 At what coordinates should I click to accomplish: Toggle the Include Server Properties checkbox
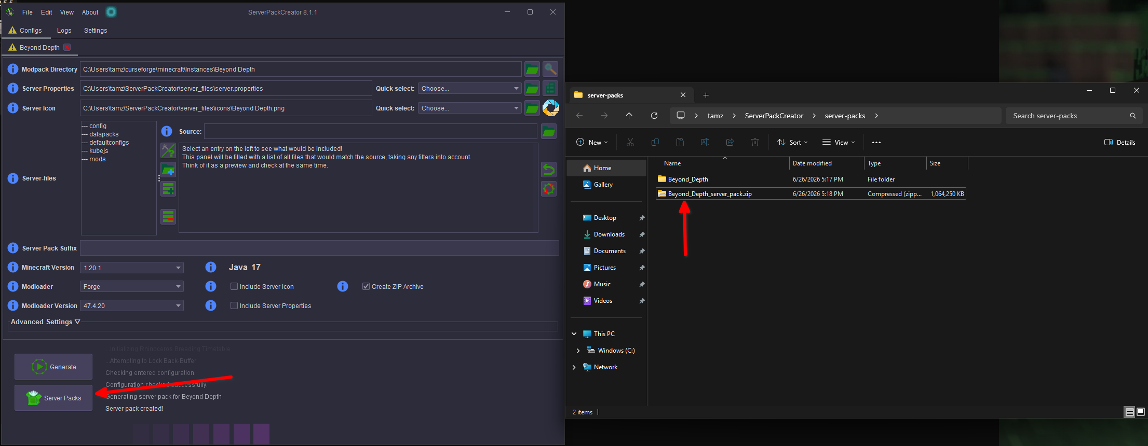(234, 305)
